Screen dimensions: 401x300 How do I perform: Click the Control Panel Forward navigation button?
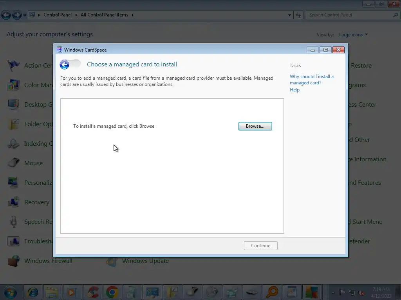[x=17, y=15]
